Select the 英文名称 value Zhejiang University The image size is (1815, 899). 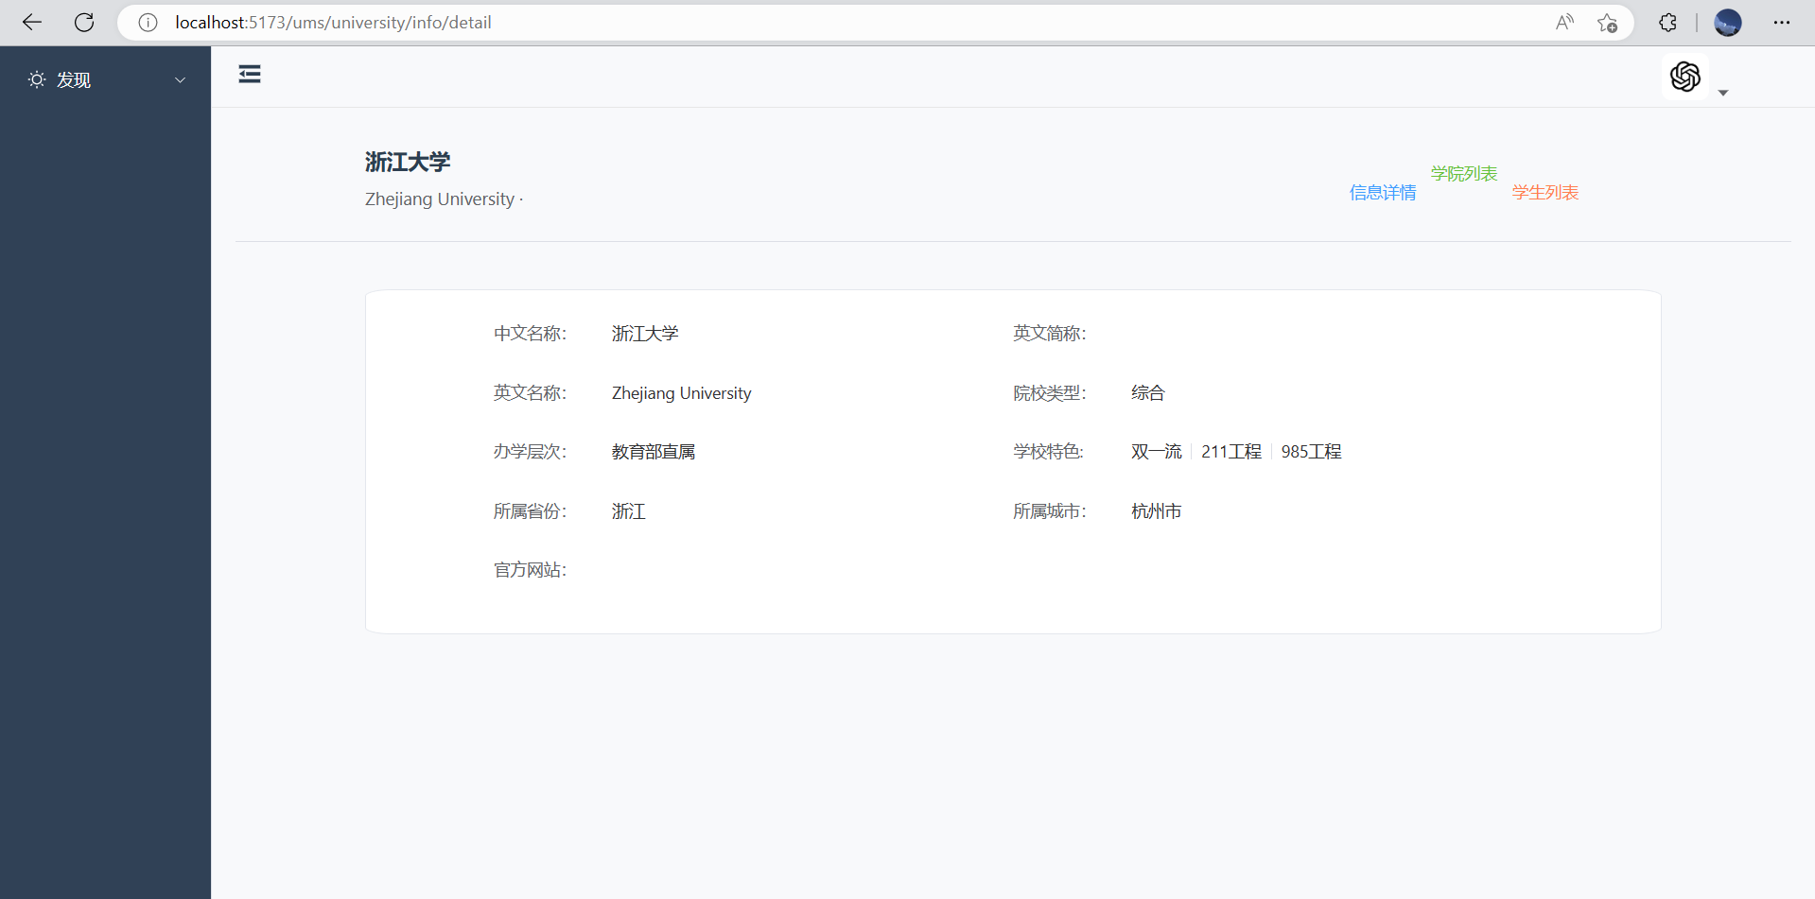pos(681,393)
